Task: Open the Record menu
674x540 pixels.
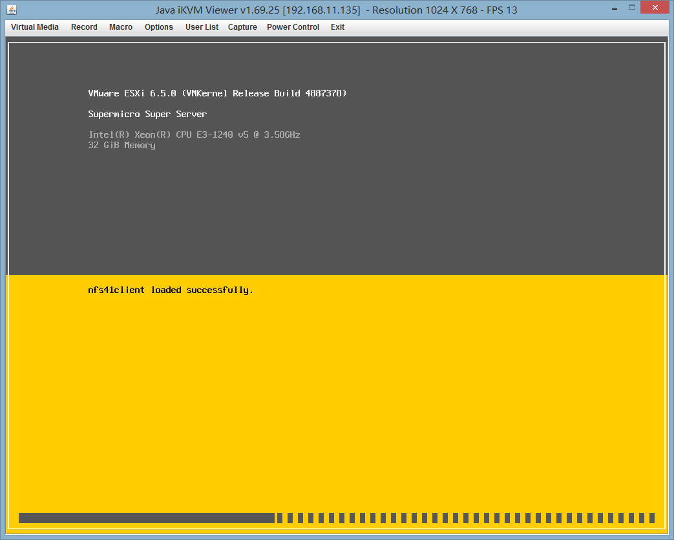Action: [84, 27]
